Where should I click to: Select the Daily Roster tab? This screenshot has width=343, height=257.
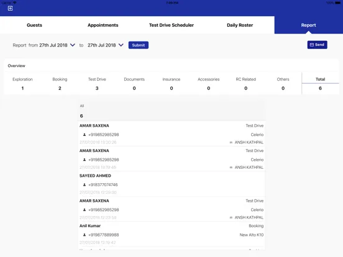point(240,25)
